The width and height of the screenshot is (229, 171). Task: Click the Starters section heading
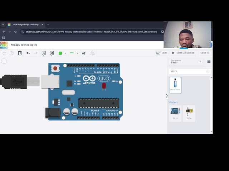click(x=173, y=102)
